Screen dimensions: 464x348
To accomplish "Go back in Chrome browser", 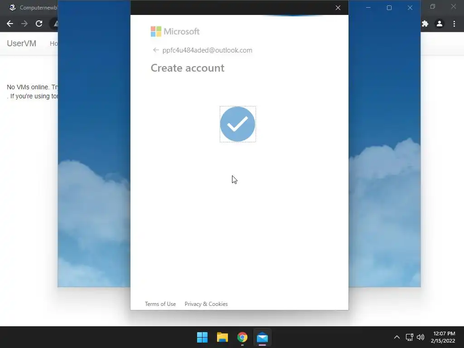I will (10, 24).
